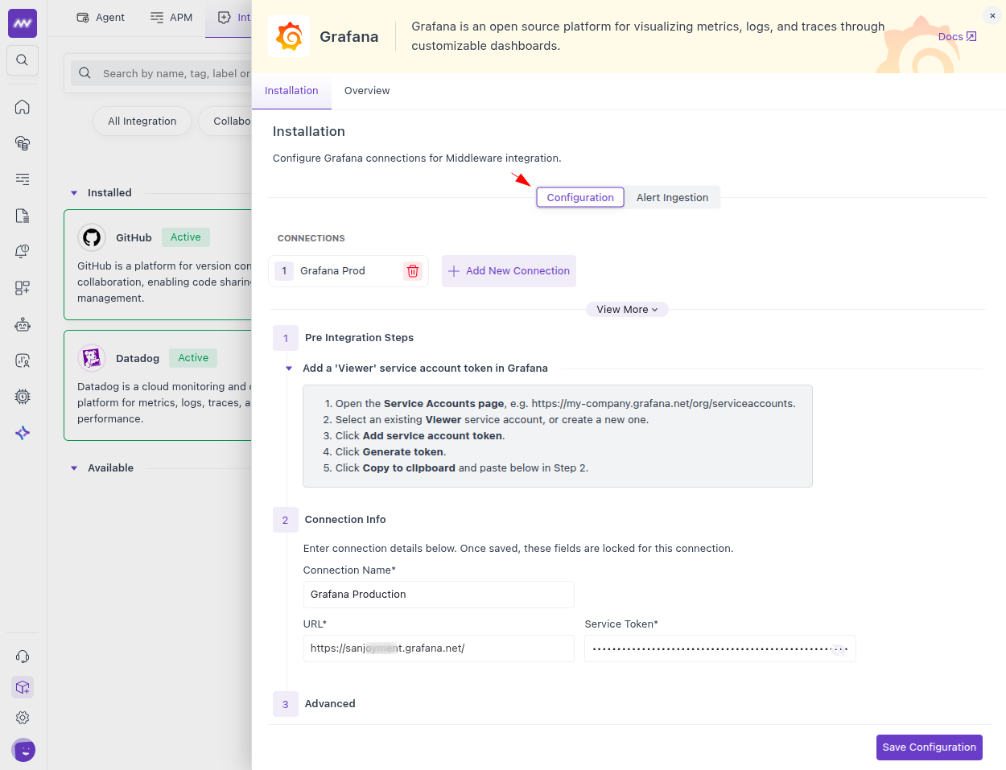
Task: Click the search icon in left sidebar
Action: [x=23, y=60]
